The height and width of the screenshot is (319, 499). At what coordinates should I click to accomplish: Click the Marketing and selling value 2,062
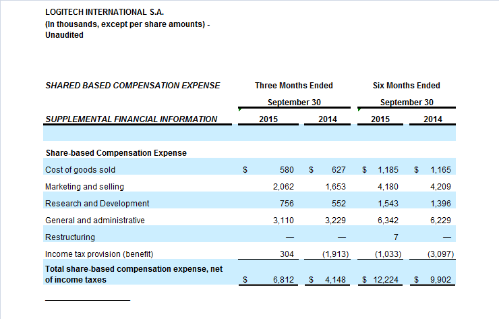point(283,187)
